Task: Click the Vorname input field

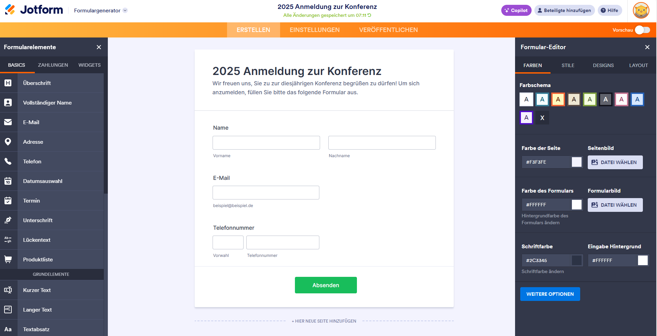Action: click(266, 143)
